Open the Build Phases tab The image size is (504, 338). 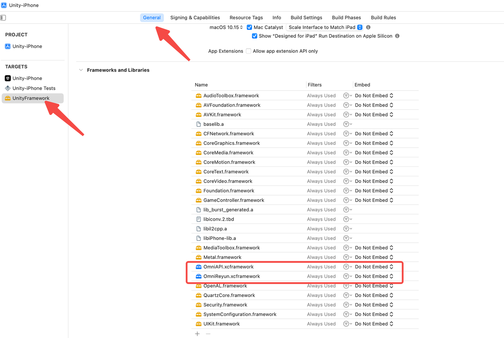pyautogui.click(x=346, y=18)
